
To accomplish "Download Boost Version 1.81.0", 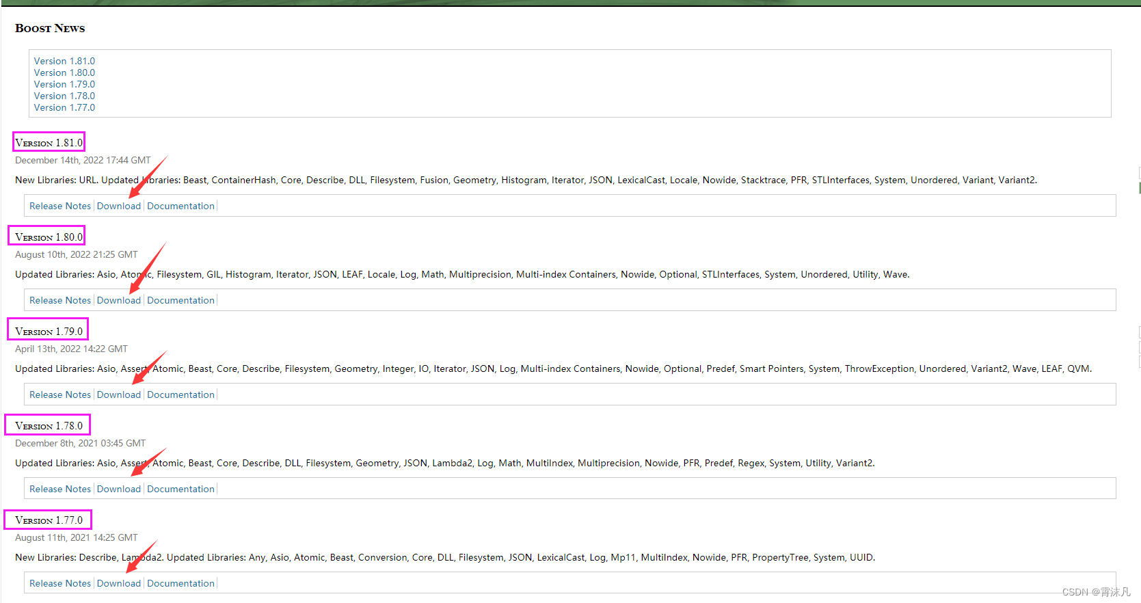I will tap(119, 206).
